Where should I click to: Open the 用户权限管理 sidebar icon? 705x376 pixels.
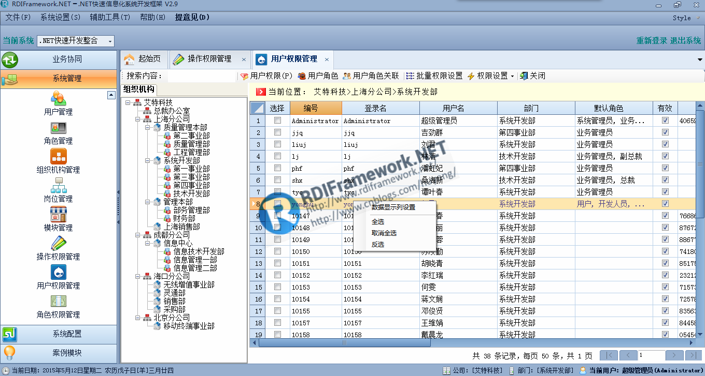point(58,272)
